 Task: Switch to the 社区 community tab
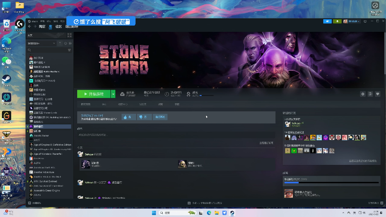[x=58, y=27]
